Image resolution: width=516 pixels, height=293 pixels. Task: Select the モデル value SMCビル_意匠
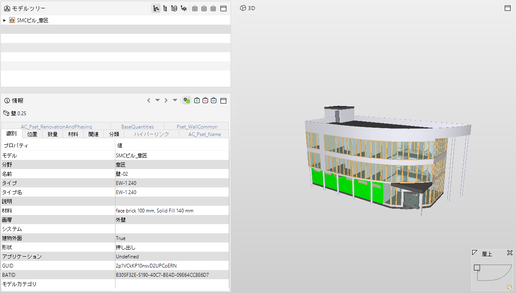click(132, 156)
